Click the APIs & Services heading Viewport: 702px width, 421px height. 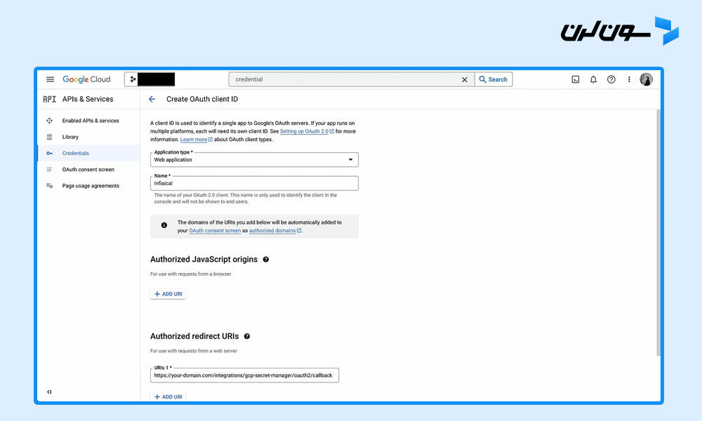88,99
